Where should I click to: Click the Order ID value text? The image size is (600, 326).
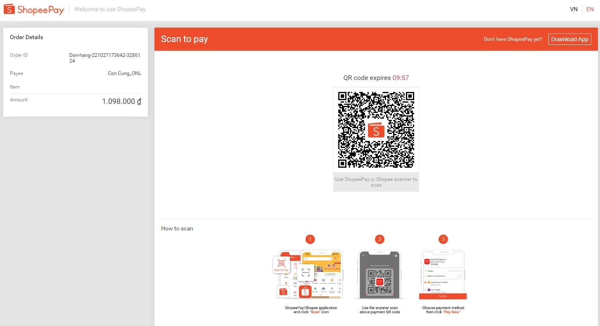point(105,58)
